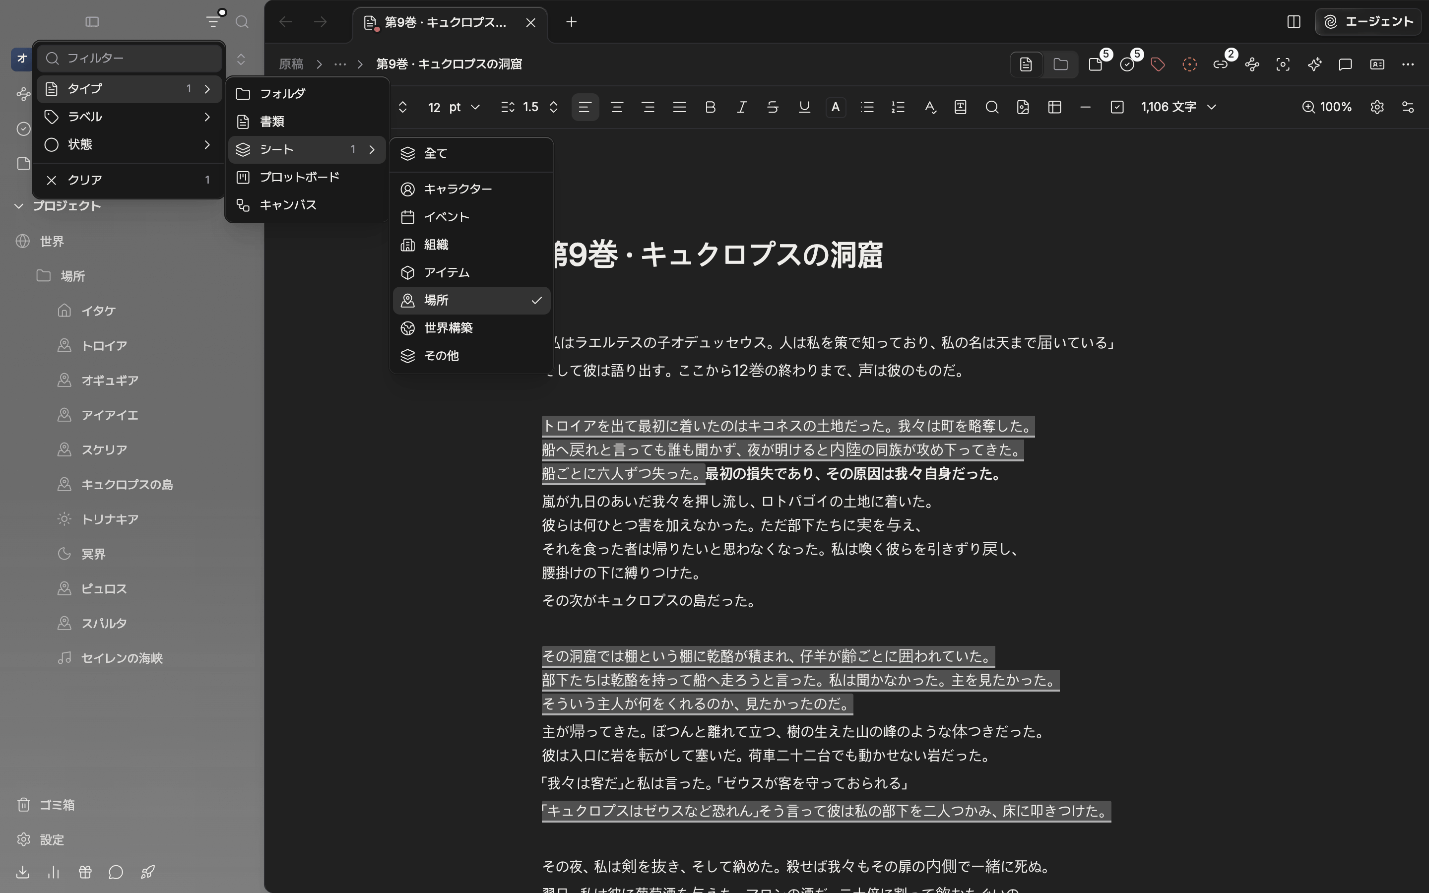1429x893 pixels.
Task: Clear filters with クリア
Action: coord(129,180)
